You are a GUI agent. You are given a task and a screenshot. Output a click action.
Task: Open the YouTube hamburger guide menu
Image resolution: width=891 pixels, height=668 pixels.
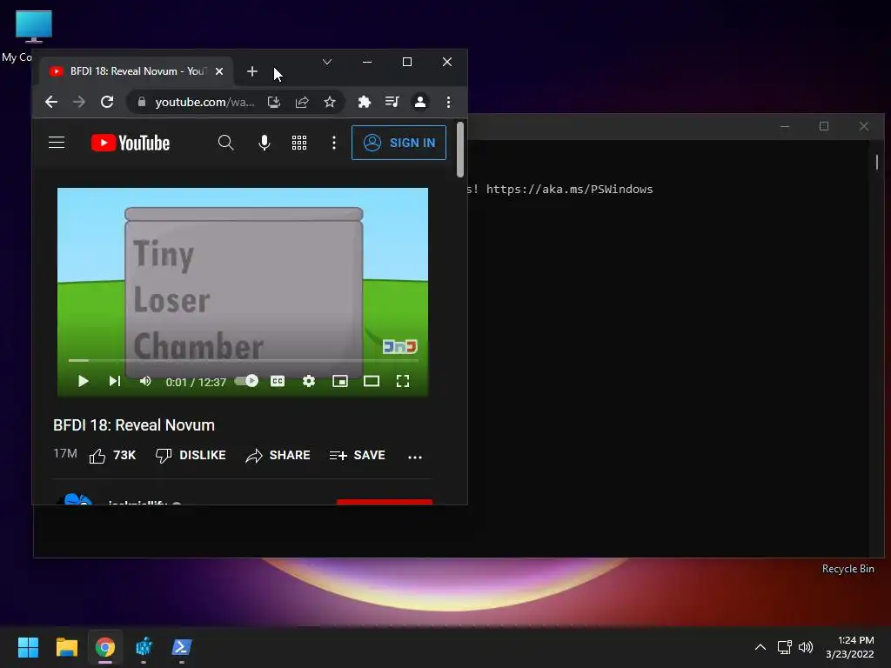pos(57,142)
